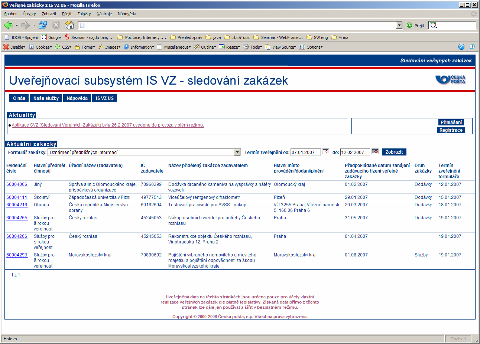480x344 pixels.
Task: Expand the Formulář zakázky dropdown
Action: [x=237, y=153]
